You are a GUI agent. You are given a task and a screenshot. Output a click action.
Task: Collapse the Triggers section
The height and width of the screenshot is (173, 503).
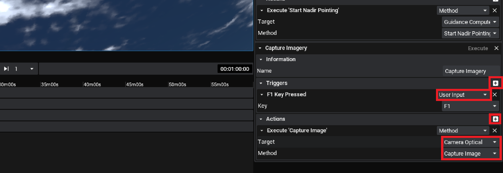[261, 83]
